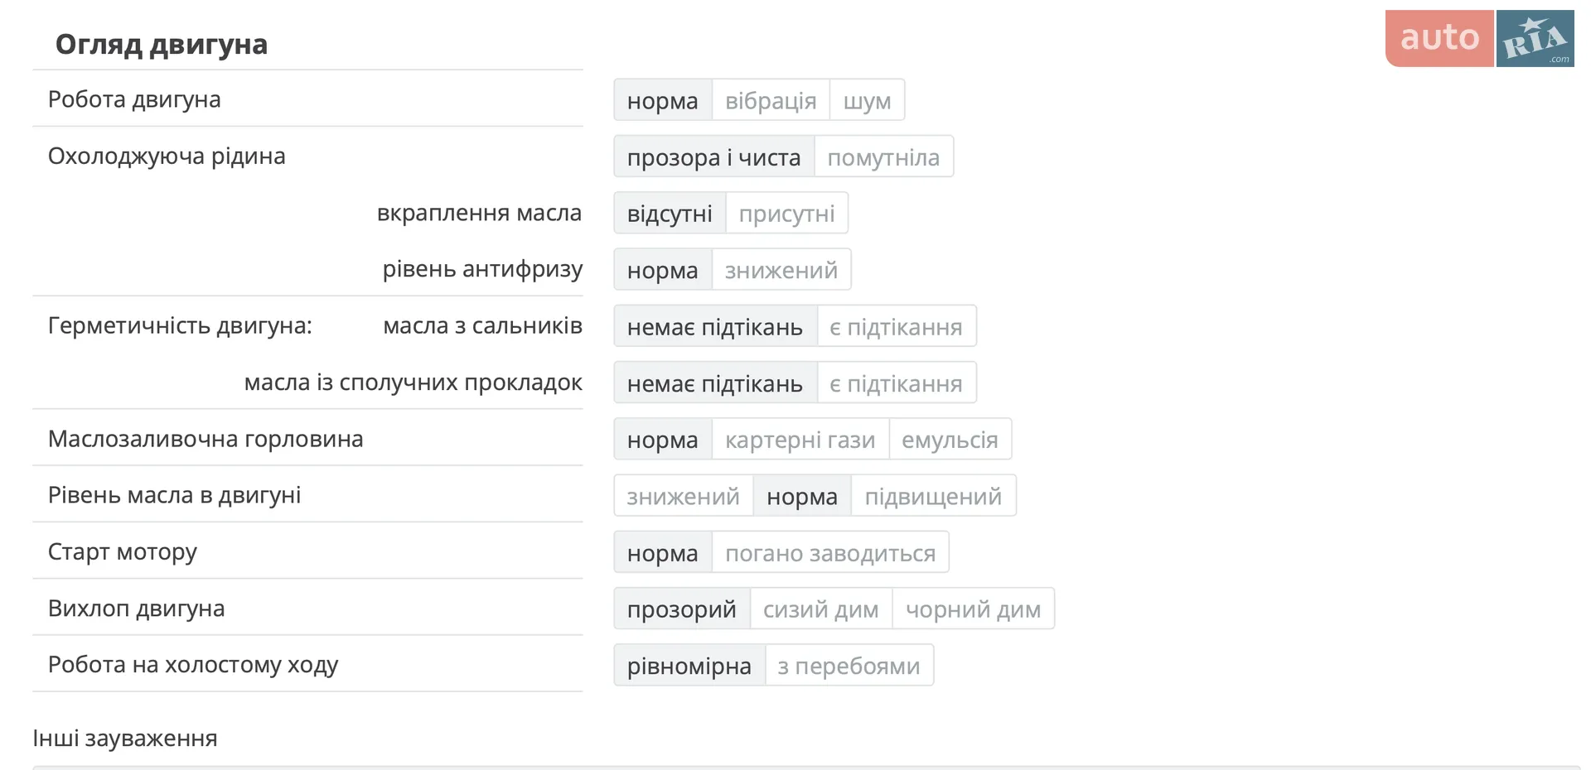Choose 'сизий дим' for engine exhaust

point(821,609)
